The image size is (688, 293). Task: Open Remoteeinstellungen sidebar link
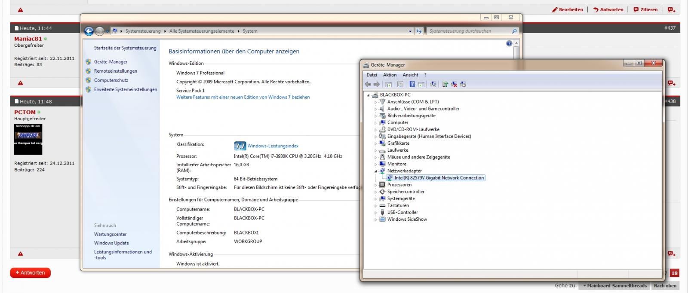(x=116, y=71)
